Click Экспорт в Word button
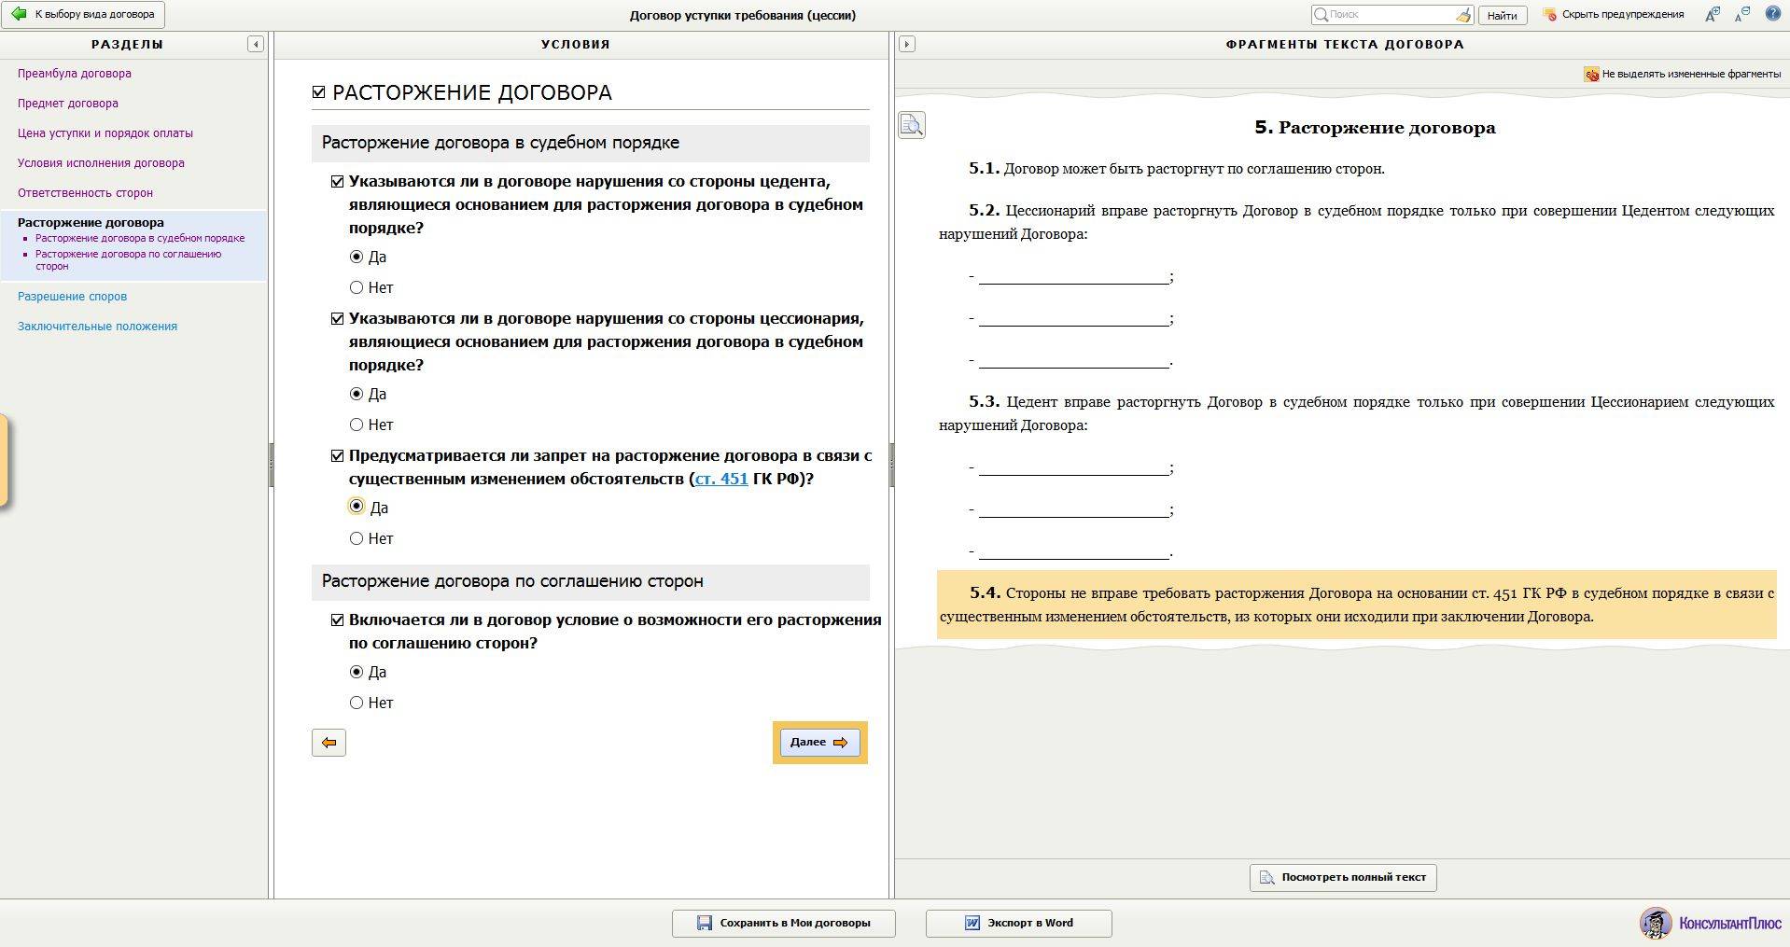 1019,923
